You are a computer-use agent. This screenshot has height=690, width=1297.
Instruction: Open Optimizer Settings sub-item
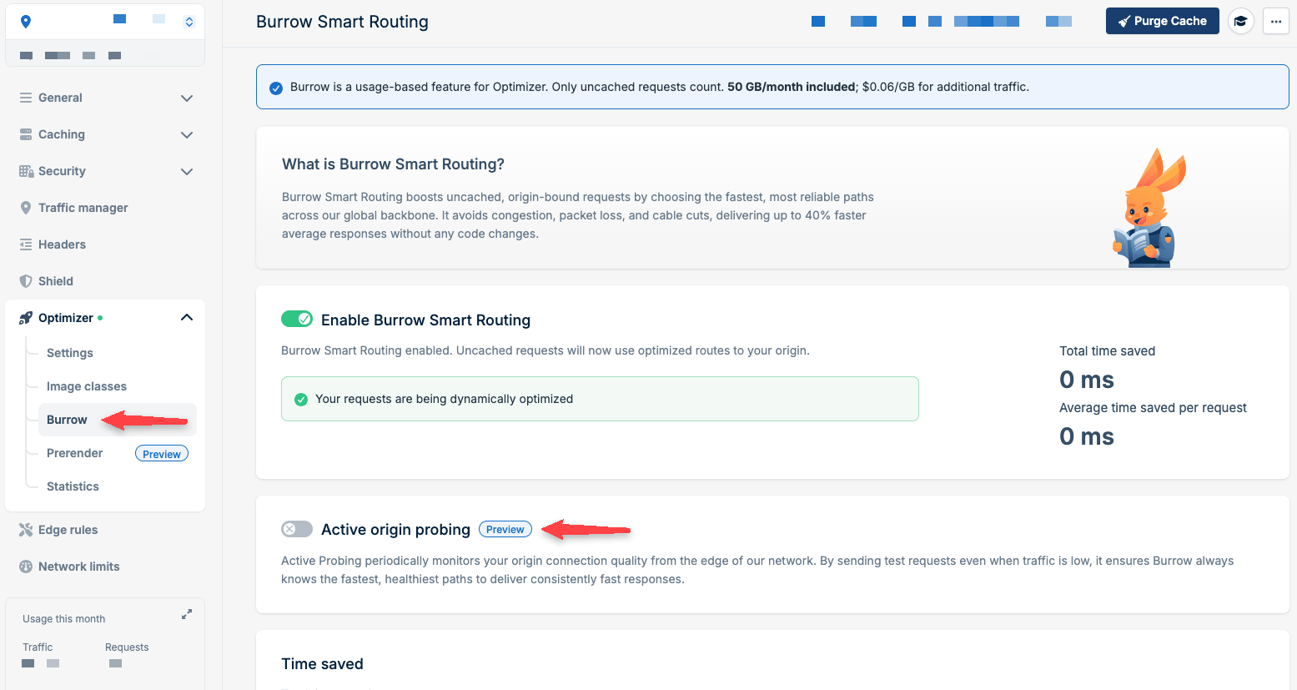click(x=70, y=353)
